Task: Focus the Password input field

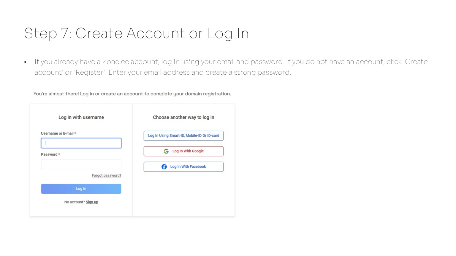Action: pos(81,164)
